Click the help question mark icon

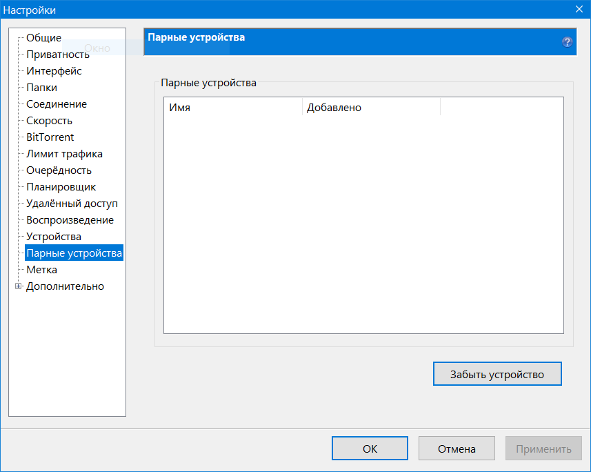coord(567,42)
